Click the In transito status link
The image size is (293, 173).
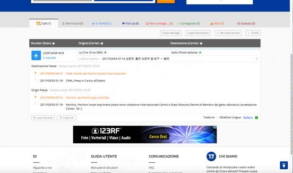[49, 58]
